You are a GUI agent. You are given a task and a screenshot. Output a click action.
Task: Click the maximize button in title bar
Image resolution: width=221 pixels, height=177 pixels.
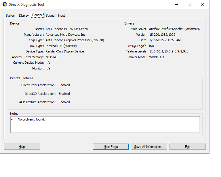189,5
